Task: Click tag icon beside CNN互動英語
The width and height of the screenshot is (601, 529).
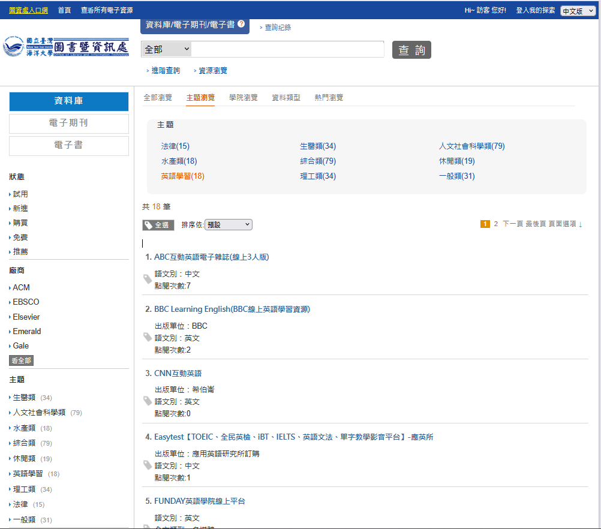Action: (x=147, y=401)
